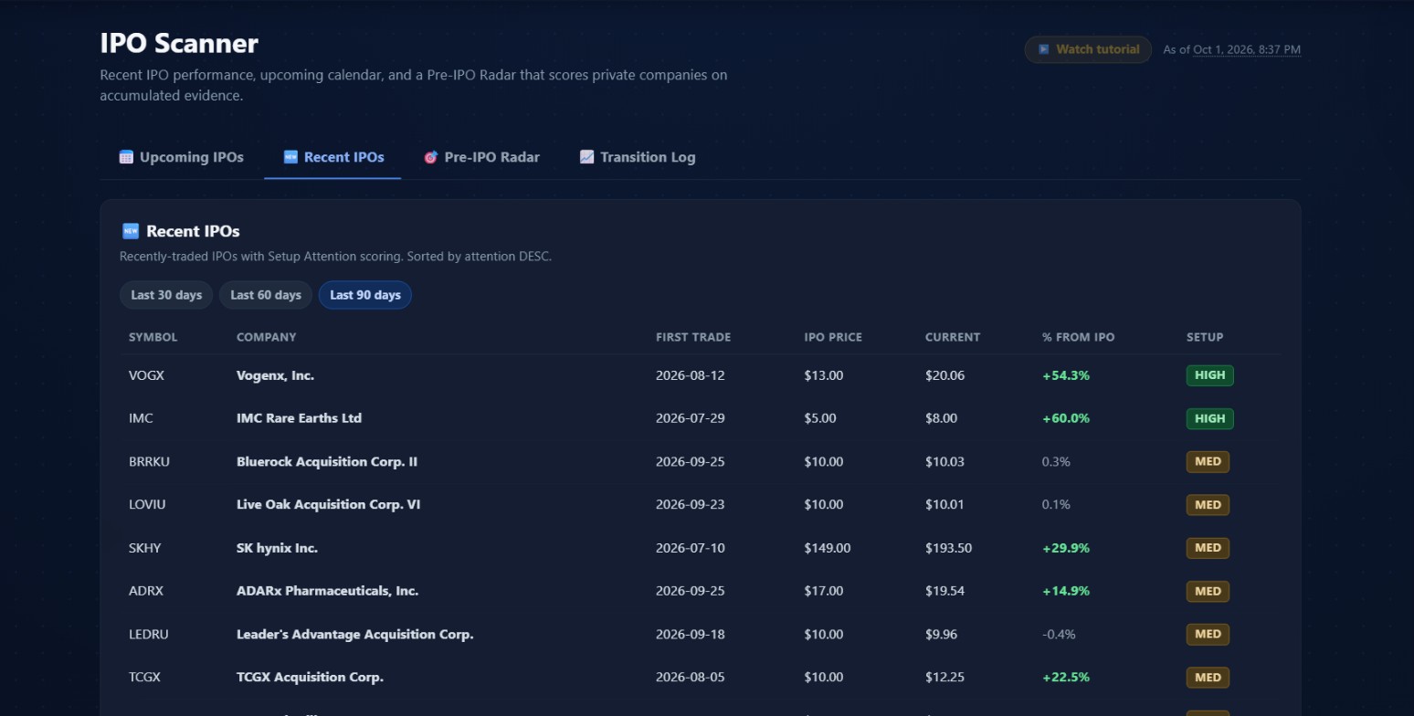Click the % FROM IPO column header

click(1079, 337)
